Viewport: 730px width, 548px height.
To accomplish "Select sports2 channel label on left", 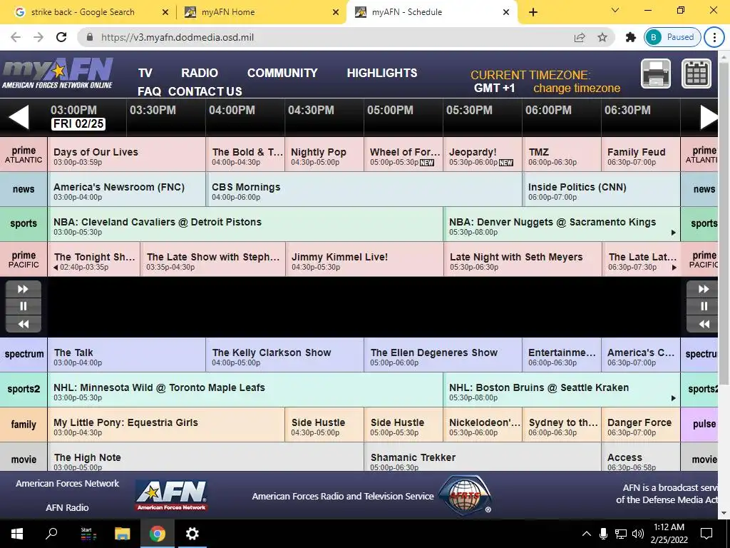I will [x=24, y=389].
